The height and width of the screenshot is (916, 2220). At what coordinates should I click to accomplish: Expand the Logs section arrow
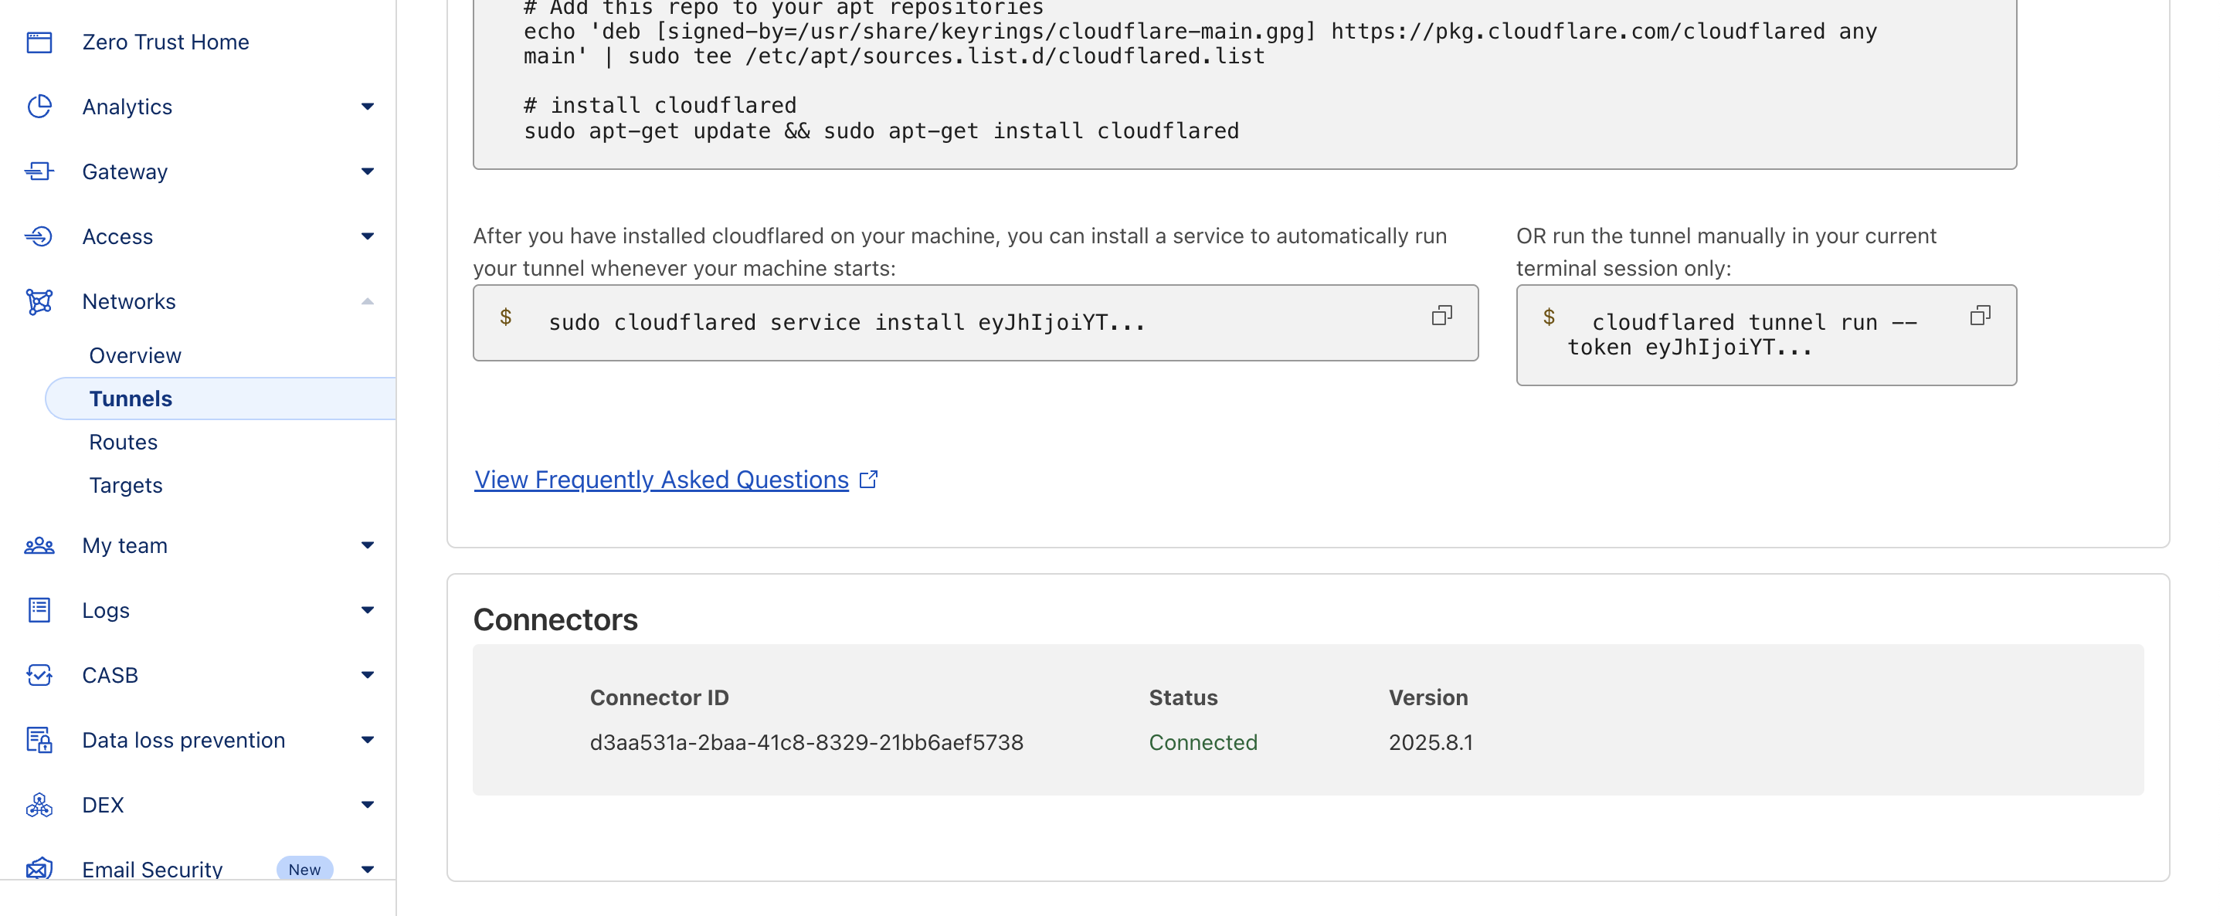click(x=367, y=610)
